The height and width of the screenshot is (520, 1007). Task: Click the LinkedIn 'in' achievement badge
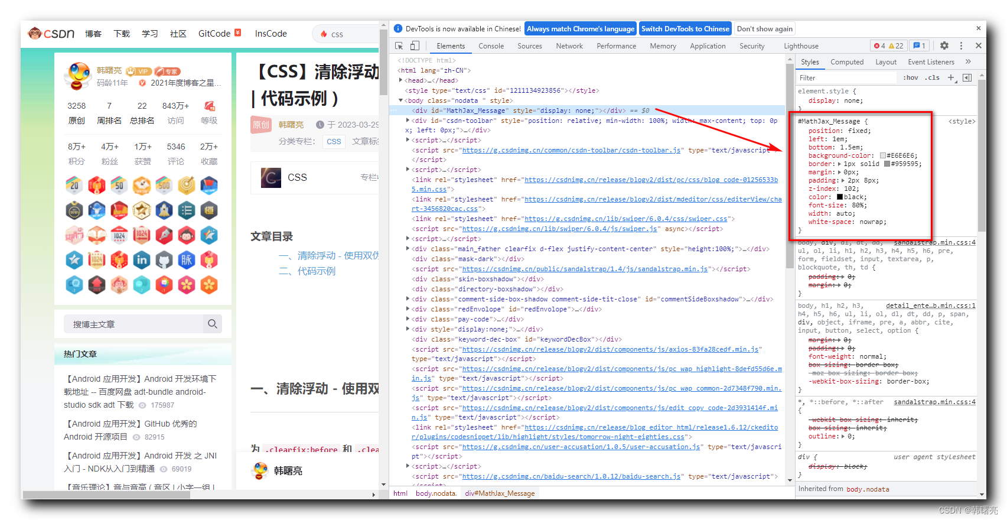[142, 260]
